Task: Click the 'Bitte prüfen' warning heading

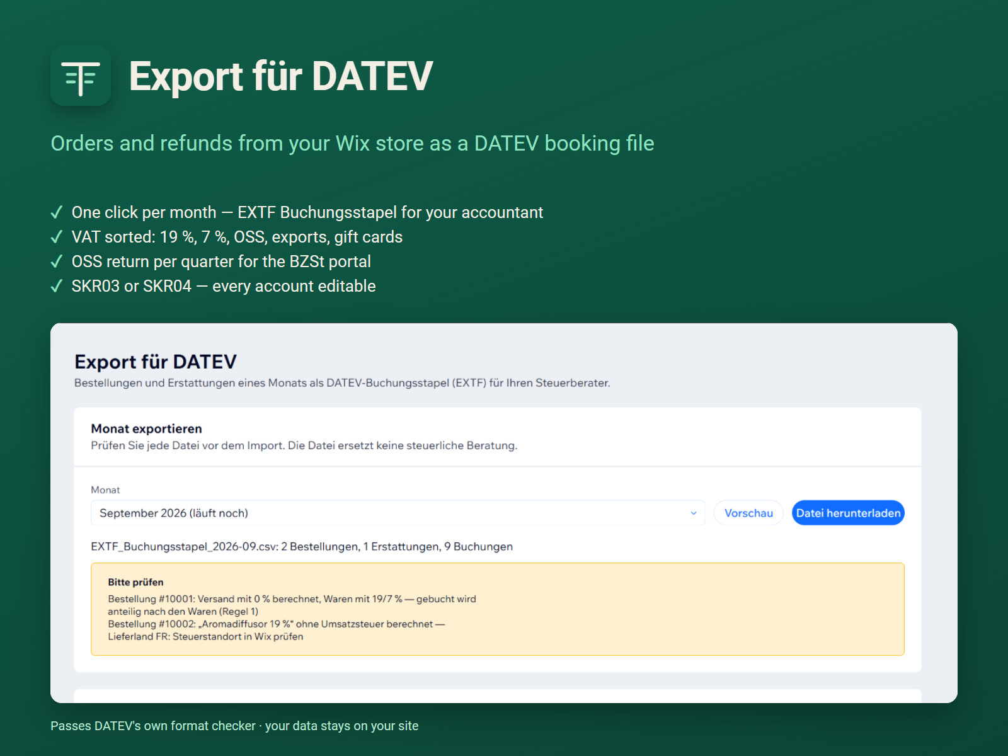Action: 135,582
